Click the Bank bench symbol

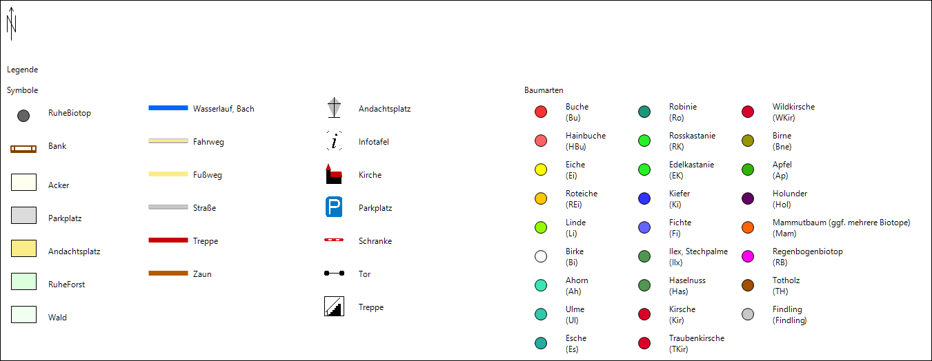[23, 149]
